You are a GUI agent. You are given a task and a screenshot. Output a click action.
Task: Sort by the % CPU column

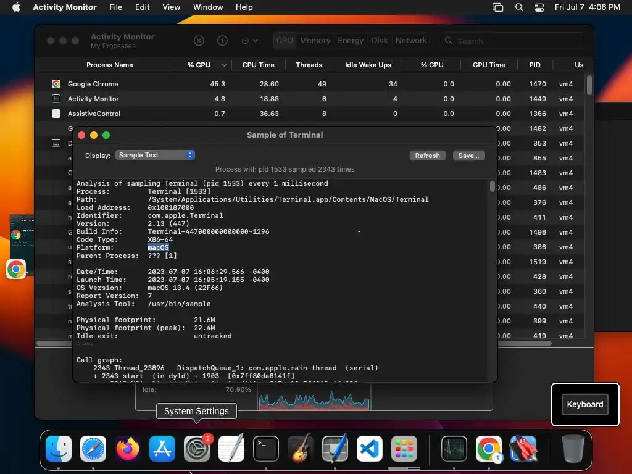[203, 65]
